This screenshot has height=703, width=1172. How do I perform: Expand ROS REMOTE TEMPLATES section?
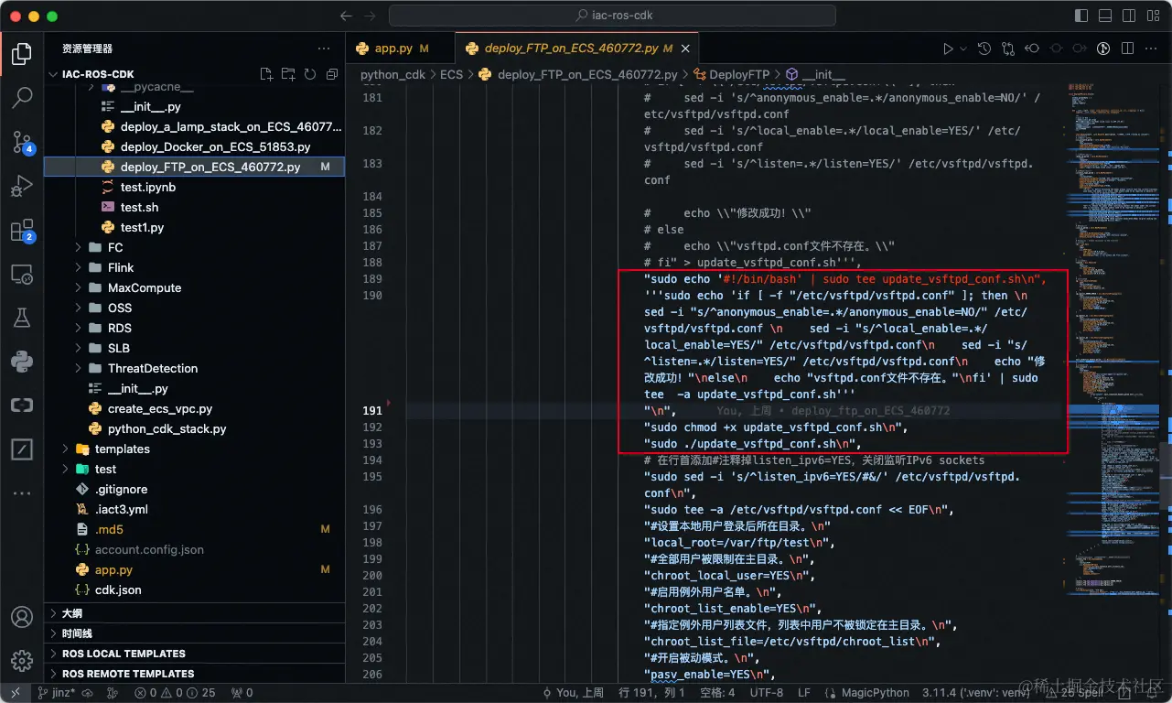tap(194, 674)
